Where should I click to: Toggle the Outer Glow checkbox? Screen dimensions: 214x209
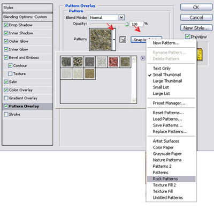click(x=6, y=41)
